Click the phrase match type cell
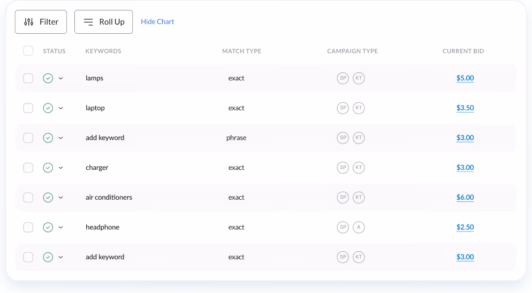 (x=237, y=138)
